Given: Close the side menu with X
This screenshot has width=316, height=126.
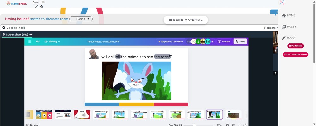Looking at the screenshot, I should coord(282,3).
